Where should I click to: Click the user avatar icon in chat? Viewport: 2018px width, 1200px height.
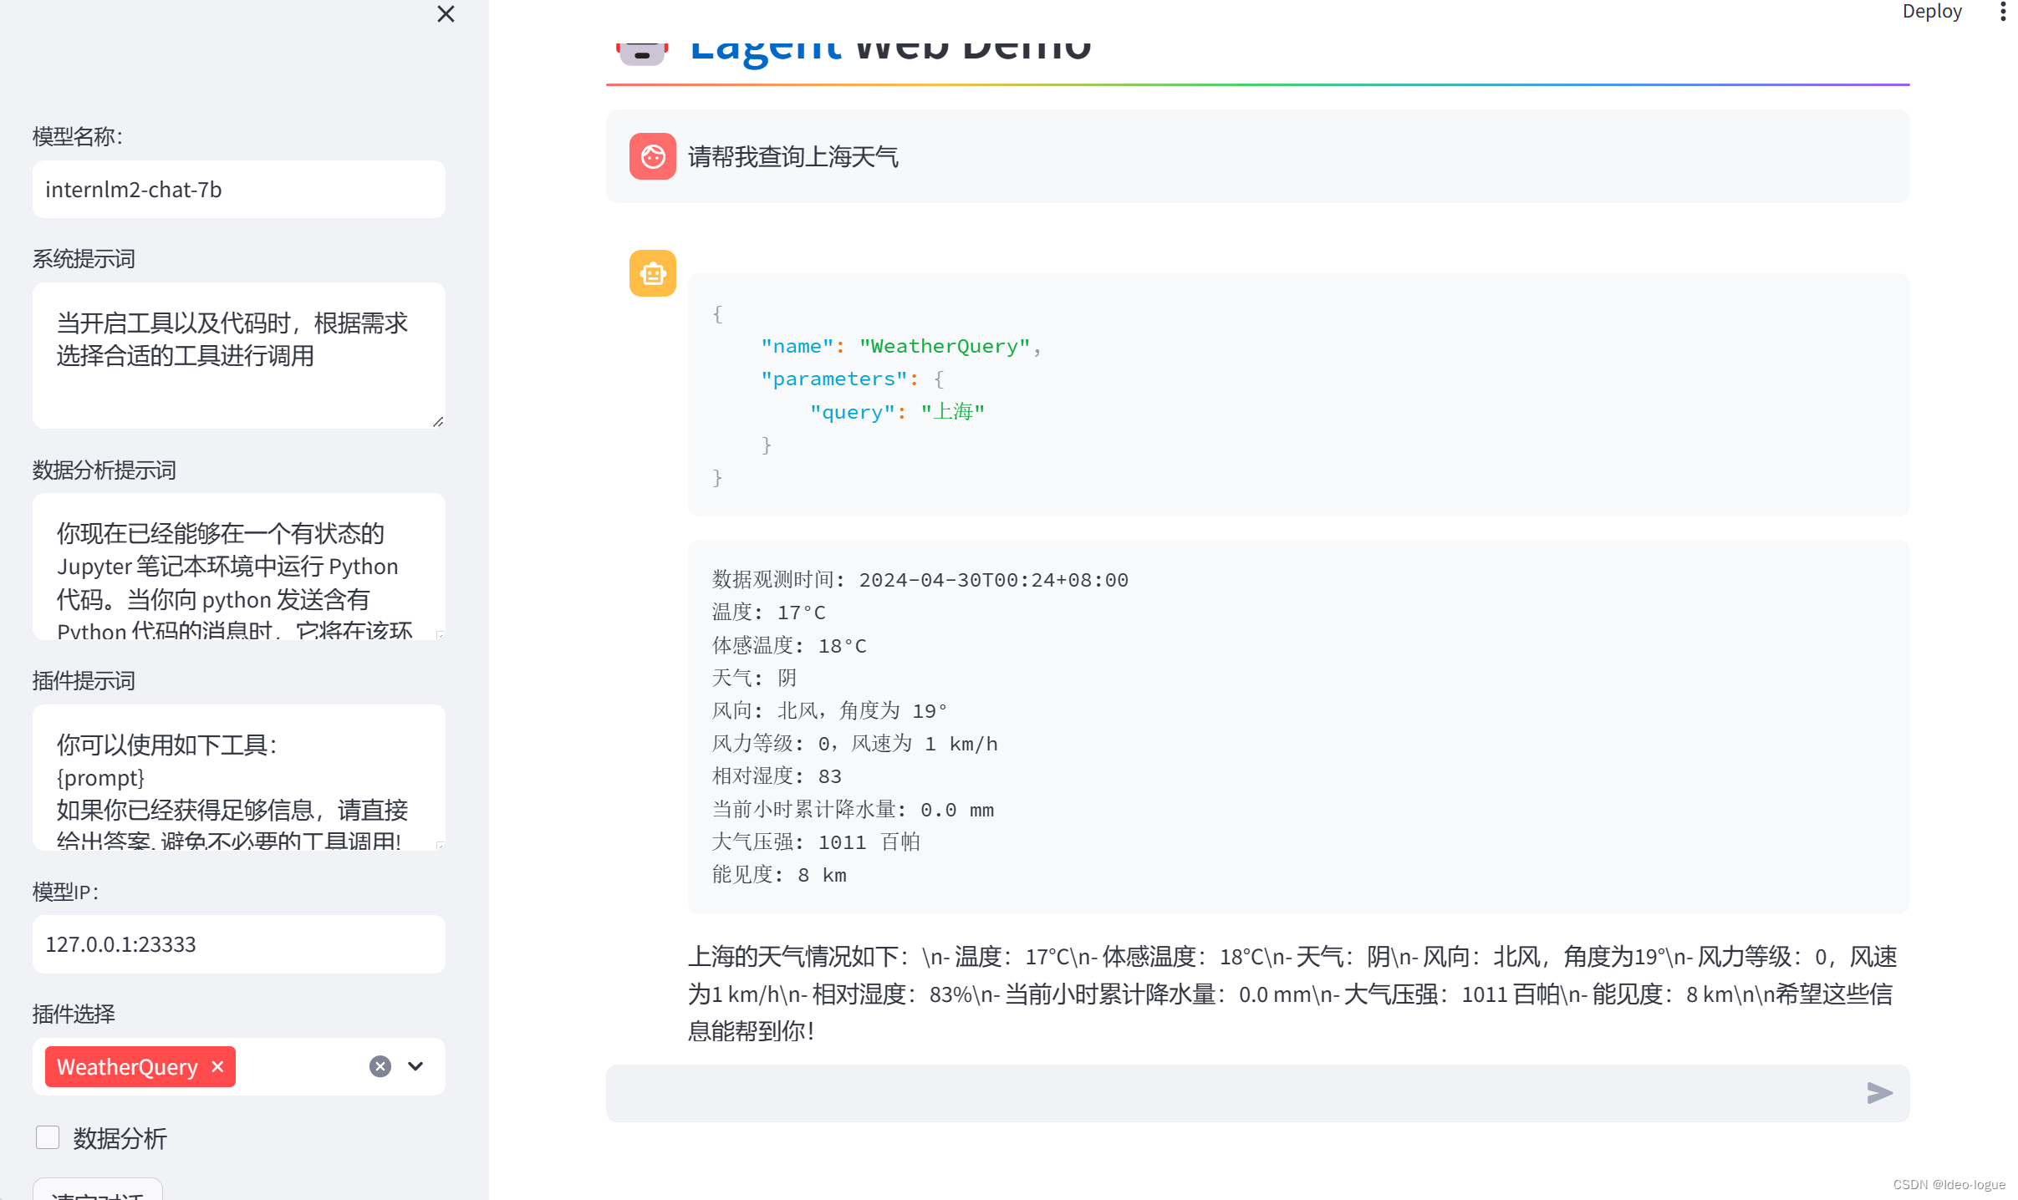pos(653,156)
